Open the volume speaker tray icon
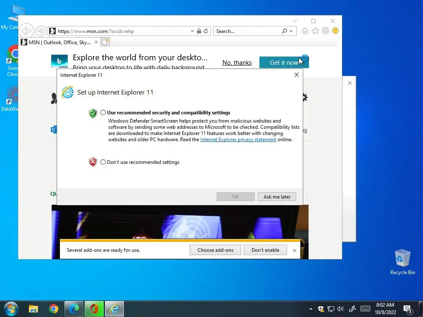 pos(340,309)
